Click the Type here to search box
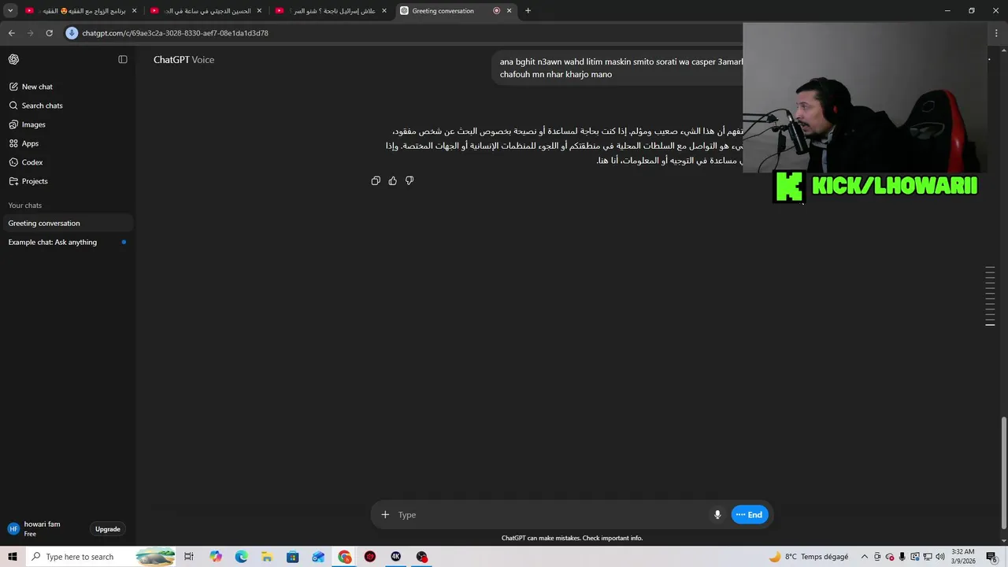 pyautogui.click(x=101, y=557)
